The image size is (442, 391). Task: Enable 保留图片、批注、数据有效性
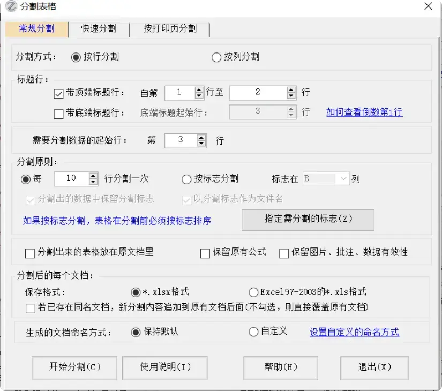click(x=284, y=253)
